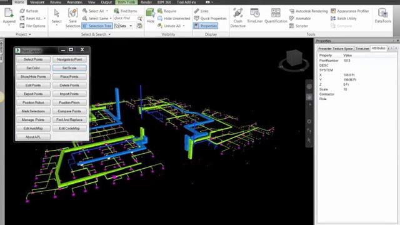Click the Delete Points button

click(x=69, y=86)
